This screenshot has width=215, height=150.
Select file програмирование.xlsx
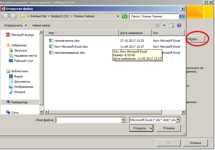tap(70, 53)
